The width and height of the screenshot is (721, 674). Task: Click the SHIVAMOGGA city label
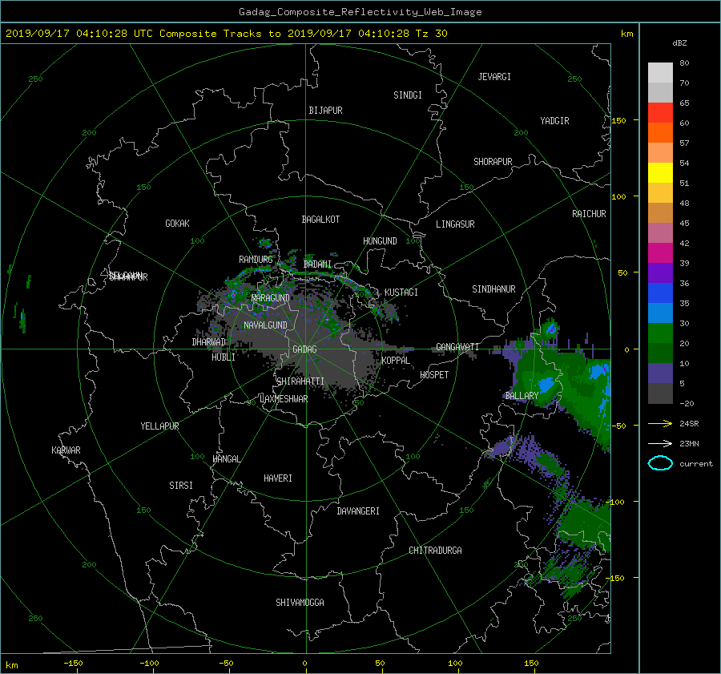click(x=300, y=602)
